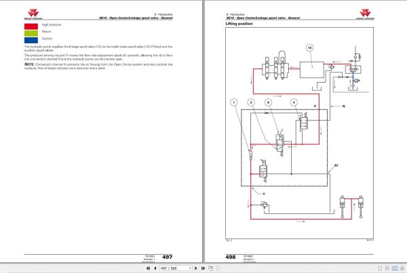Click the 'Return' legend label
The image size is (407, 273).
point(47,32)
